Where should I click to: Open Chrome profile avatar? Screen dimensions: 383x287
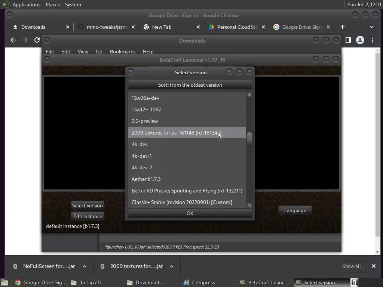tap(360, 40)
